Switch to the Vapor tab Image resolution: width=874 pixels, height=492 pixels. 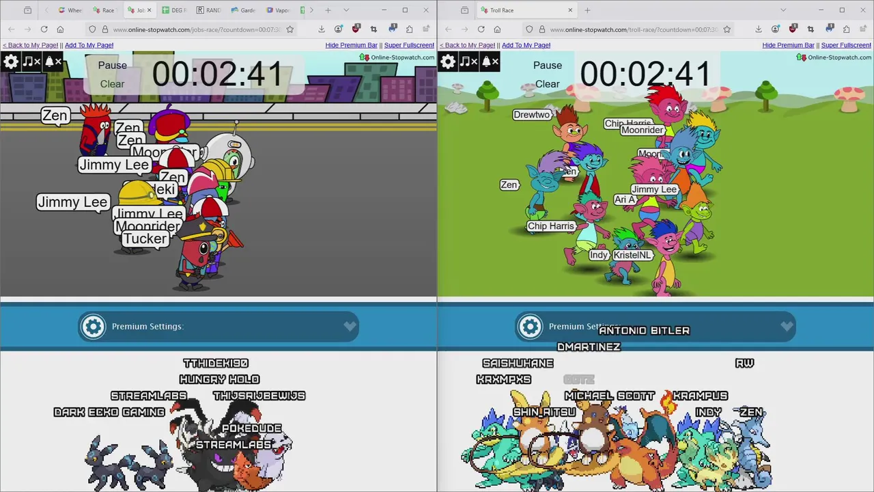279,10
